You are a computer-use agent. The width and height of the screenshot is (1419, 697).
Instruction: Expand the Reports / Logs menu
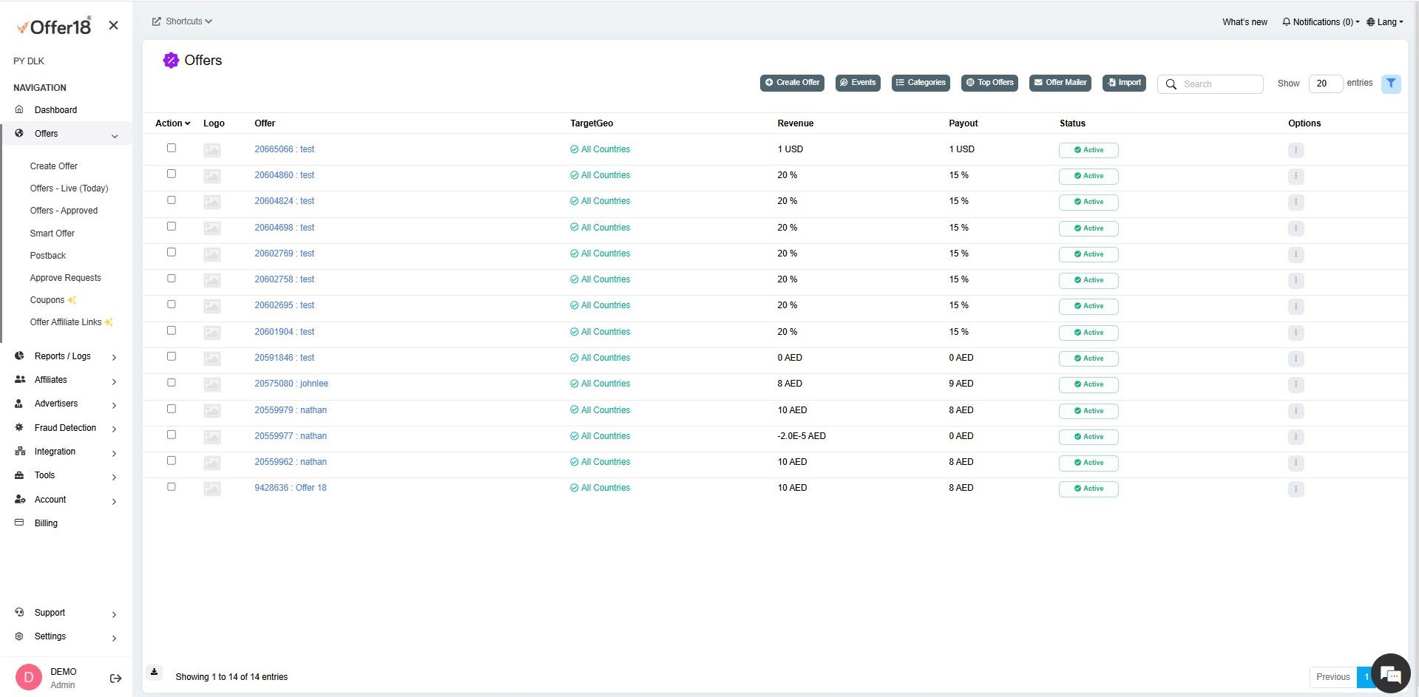[x=114, y=358]
